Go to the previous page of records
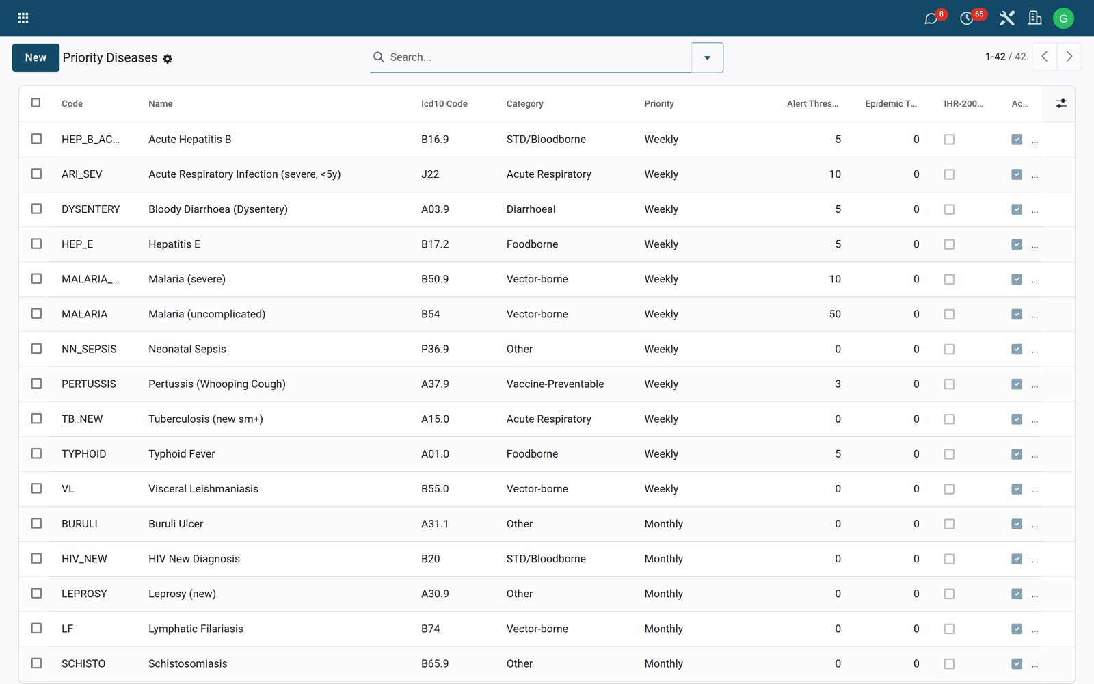The width and height of the screenshot is (1094, 684). tap(1044, 57)
